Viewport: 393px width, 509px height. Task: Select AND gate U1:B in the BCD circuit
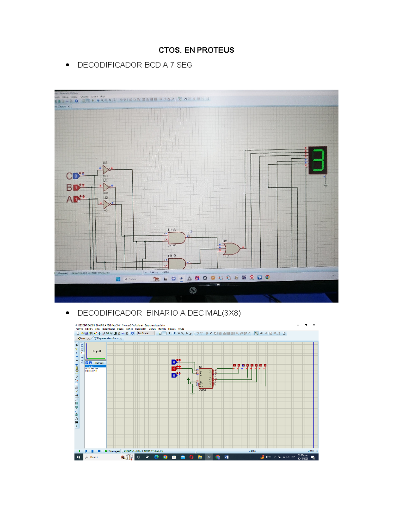(177, 263)
